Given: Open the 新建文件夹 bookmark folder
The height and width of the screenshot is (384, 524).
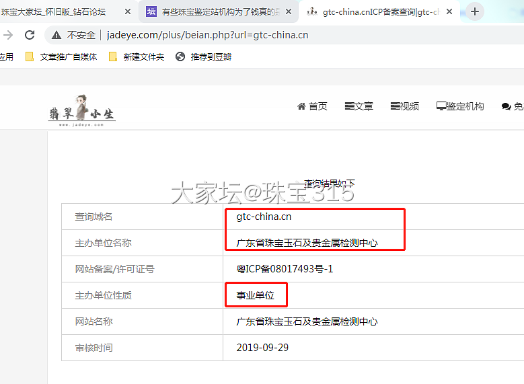Looking at the screenshot, I should 137,56.
